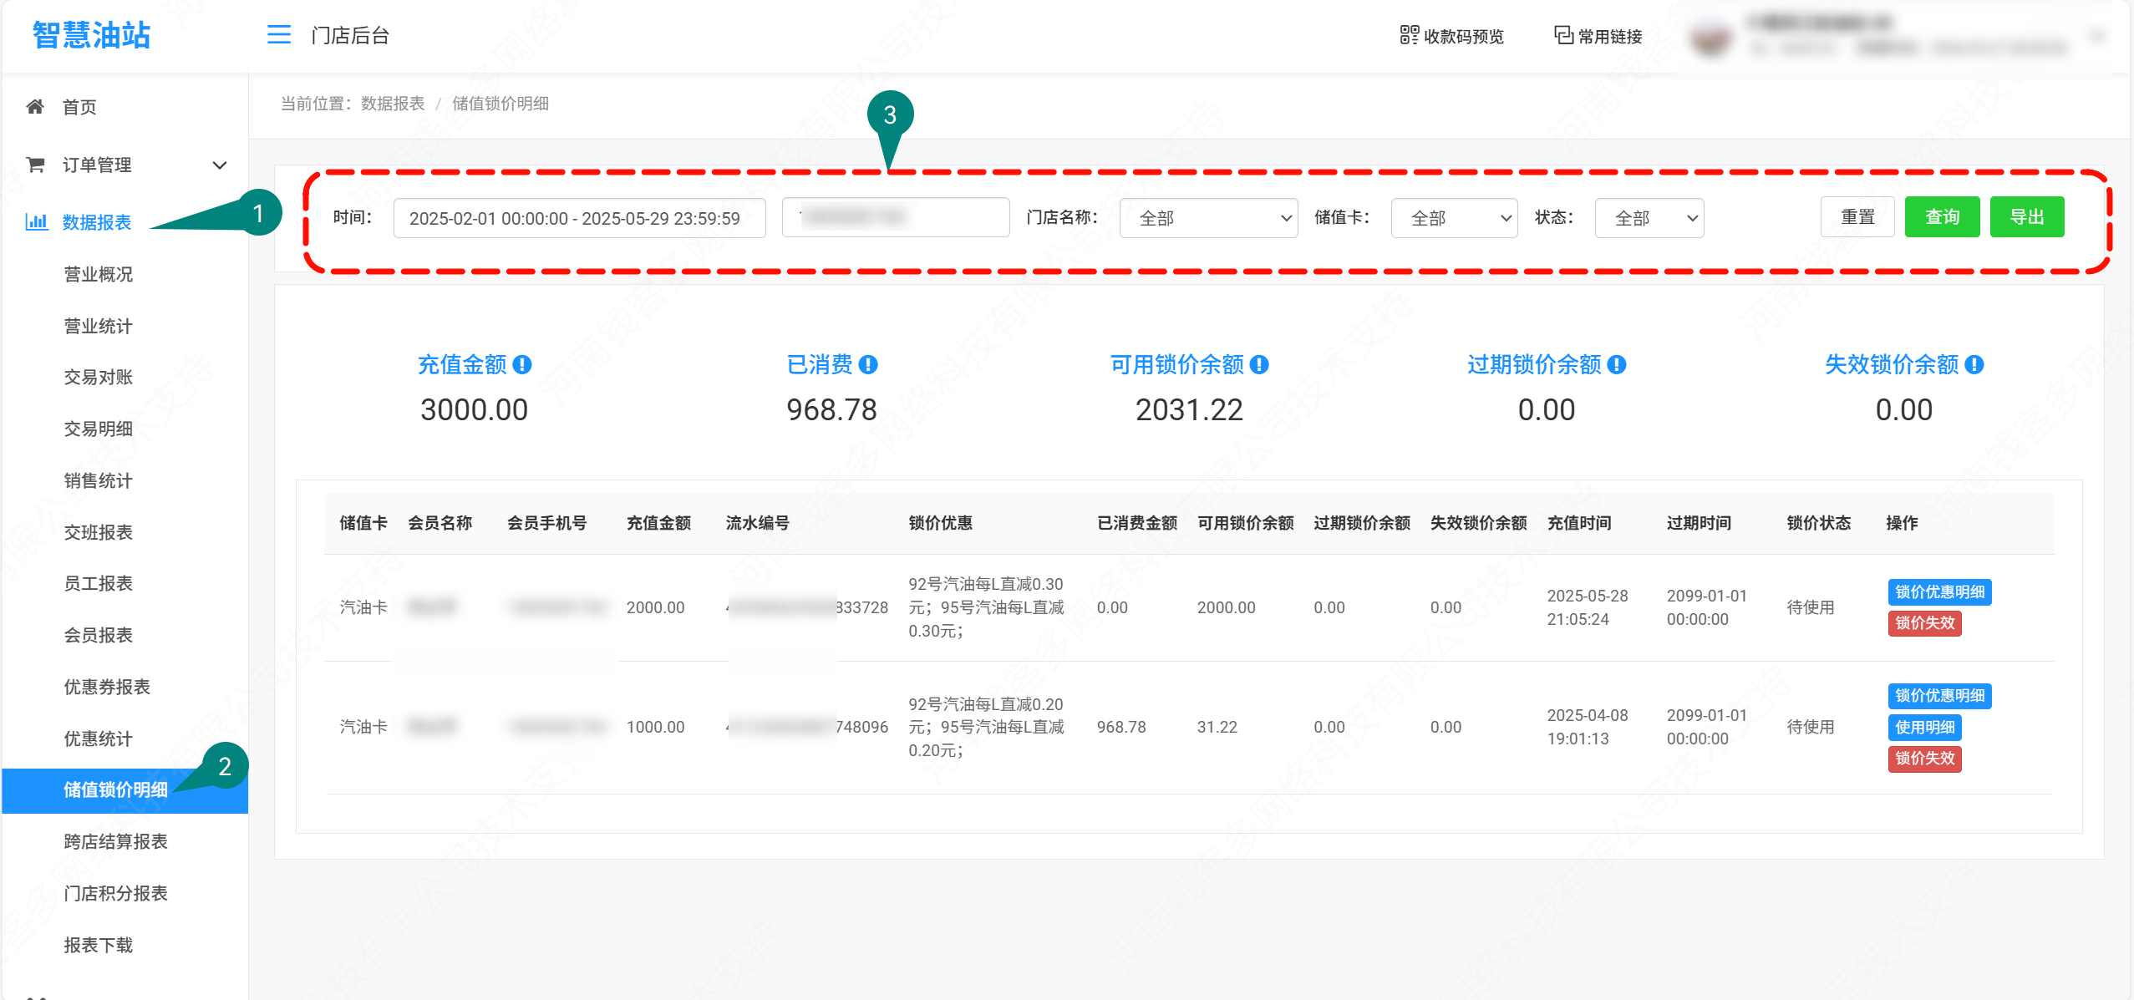Viewport: 2134px width, 1000px height.
Task: Click the green 导出 export button
Action: click(2026, 217)
